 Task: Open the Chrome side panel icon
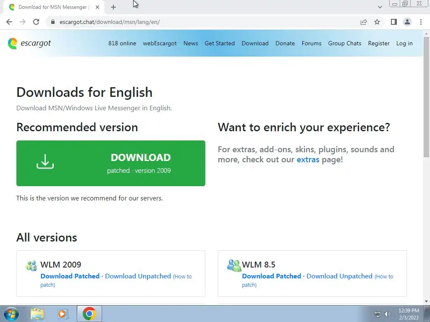coord(394,22)
